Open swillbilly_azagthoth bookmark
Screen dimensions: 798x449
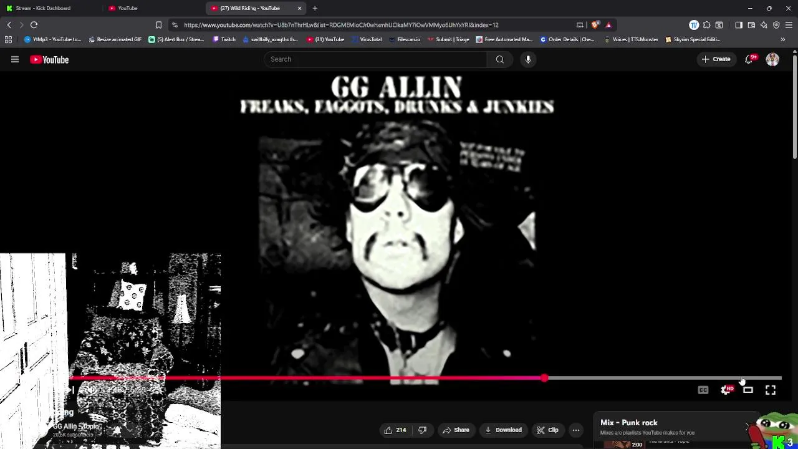click(270, 39)
